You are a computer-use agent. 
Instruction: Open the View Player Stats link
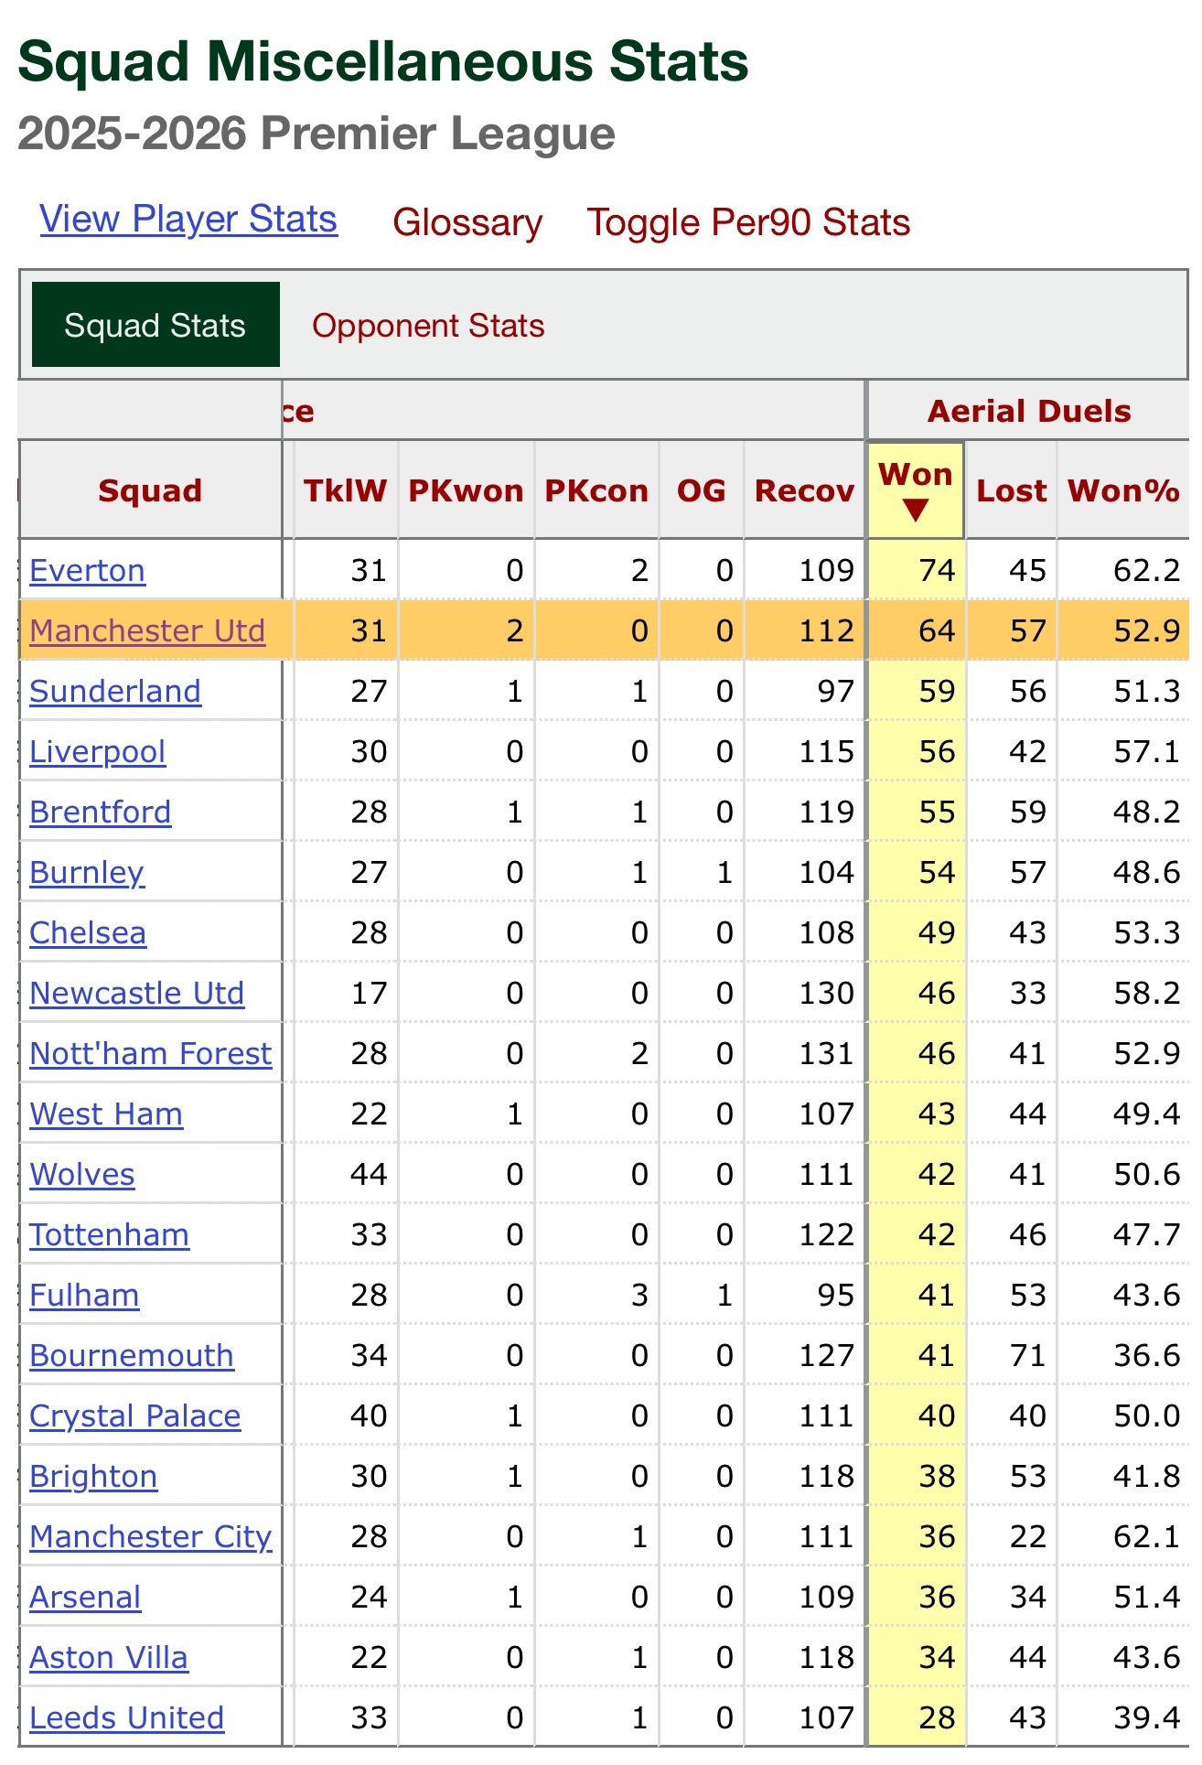click(188, 220)
